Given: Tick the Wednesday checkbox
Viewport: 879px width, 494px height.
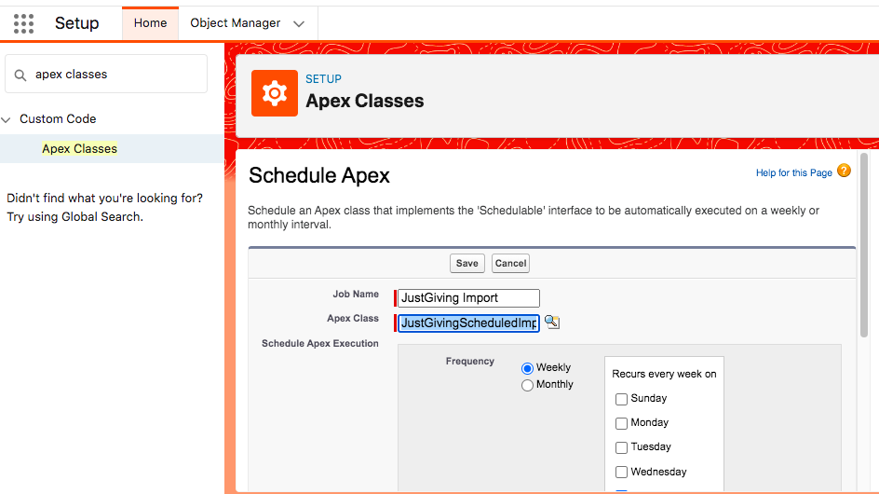Looking at the screenshot, I should click(x=621, y=473).
